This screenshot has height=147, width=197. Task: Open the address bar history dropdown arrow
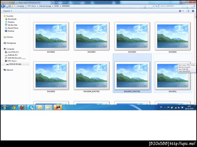(153, 6)
